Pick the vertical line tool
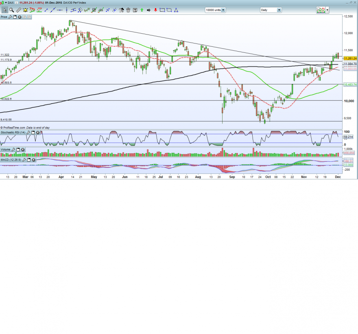This screenshot has width=358, height=334. pyautogui.click(x=66, y=10)
